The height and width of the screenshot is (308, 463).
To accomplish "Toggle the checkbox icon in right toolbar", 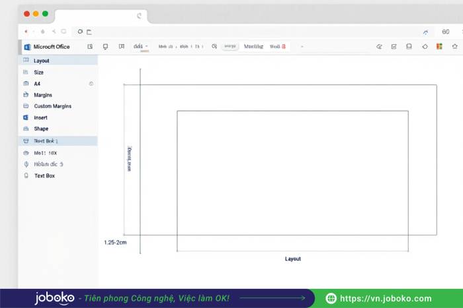I will click(394, 47).
